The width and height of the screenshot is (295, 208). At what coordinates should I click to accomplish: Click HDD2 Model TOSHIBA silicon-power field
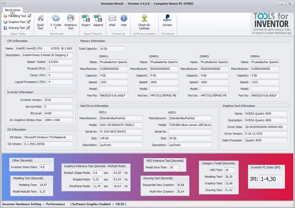190,125
